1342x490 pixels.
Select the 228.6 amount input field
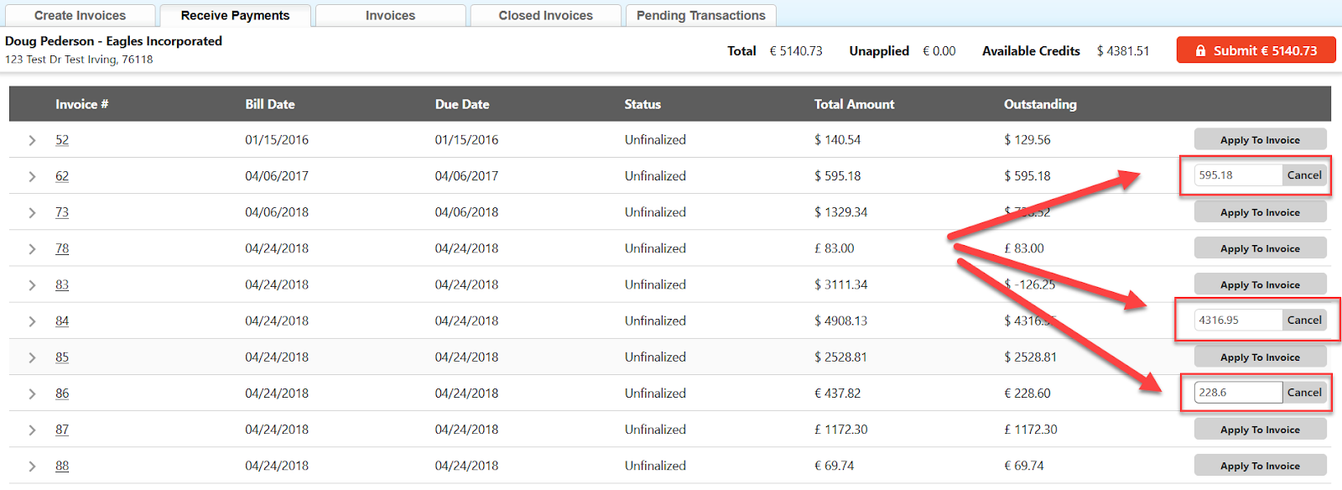[1237, 391]
